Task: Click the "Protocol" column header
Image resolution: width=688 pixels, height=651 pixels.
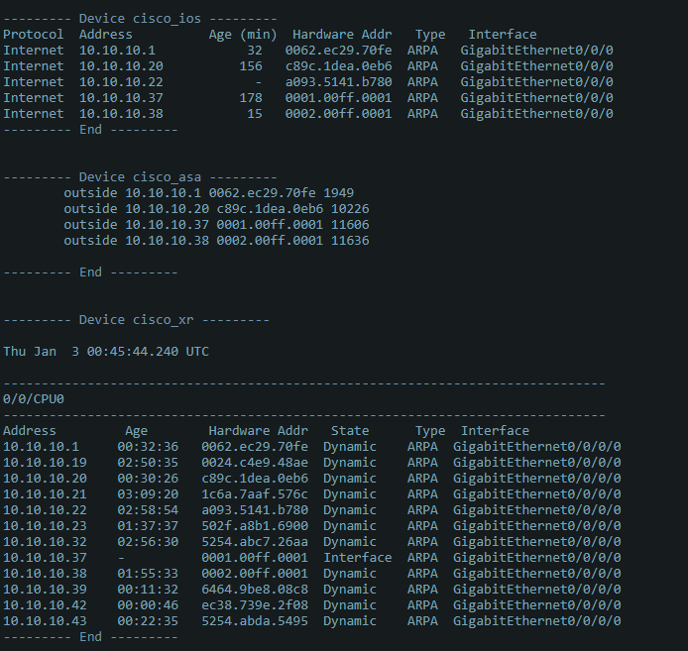Action: click(x=33, y=34)
